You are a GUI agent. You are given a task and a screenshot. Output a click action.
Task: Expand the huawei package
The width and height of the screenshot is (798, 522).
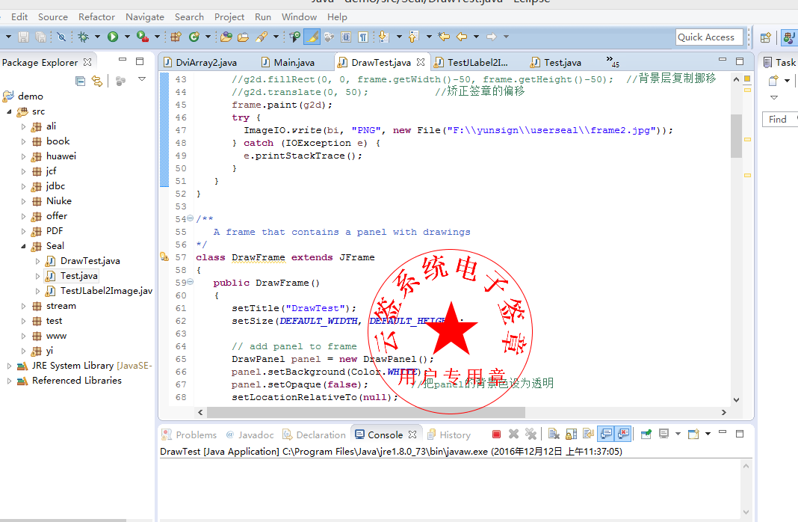click(23, 156)
